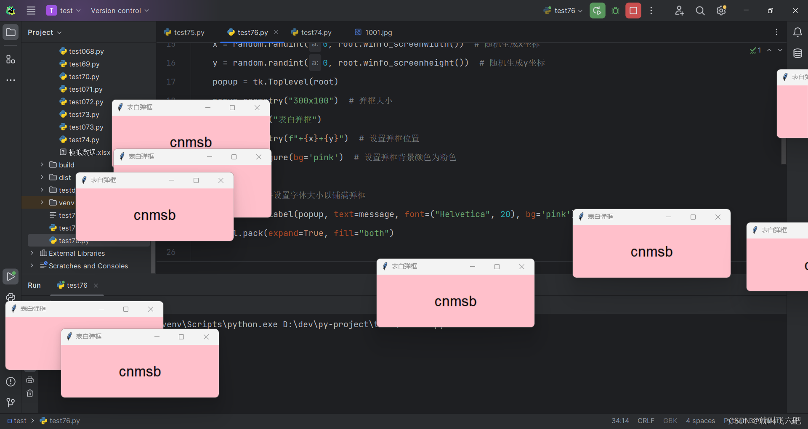Expand the venv folder
Viewport: 808px width, 429px height.
point(42,202)
